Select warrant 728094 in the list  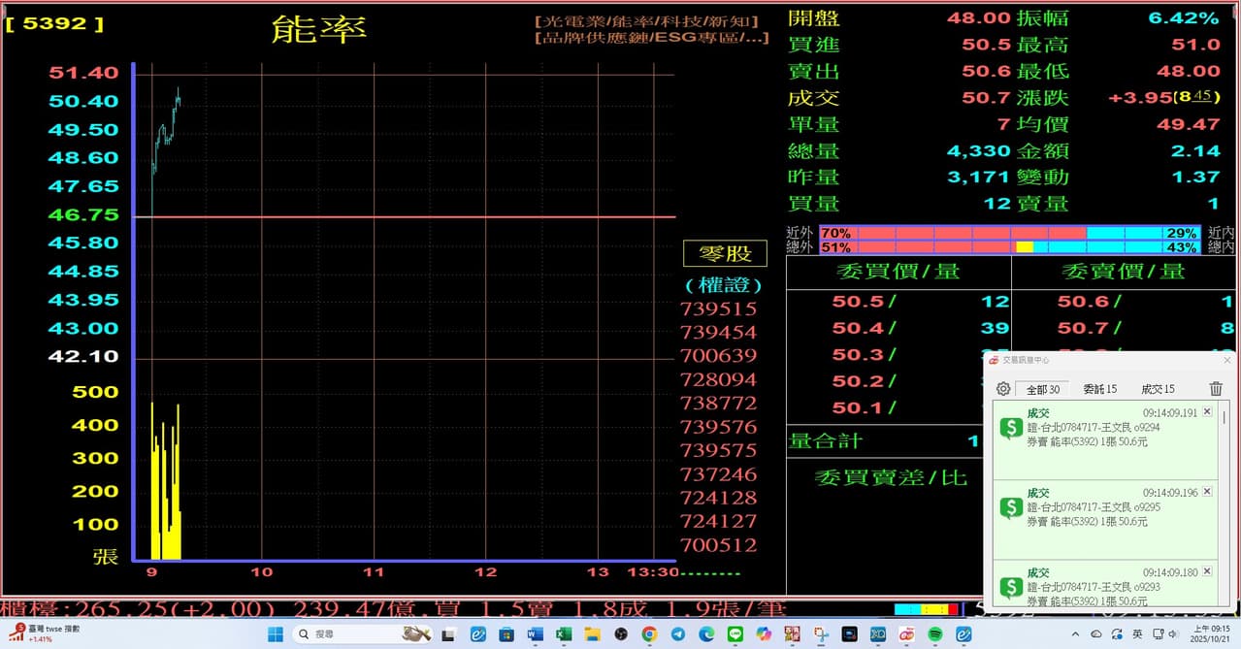pos(719,379)
